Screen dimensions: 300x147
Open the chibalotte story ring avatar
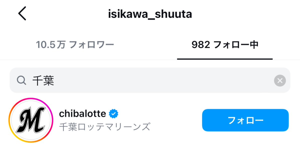click(31, 120)
